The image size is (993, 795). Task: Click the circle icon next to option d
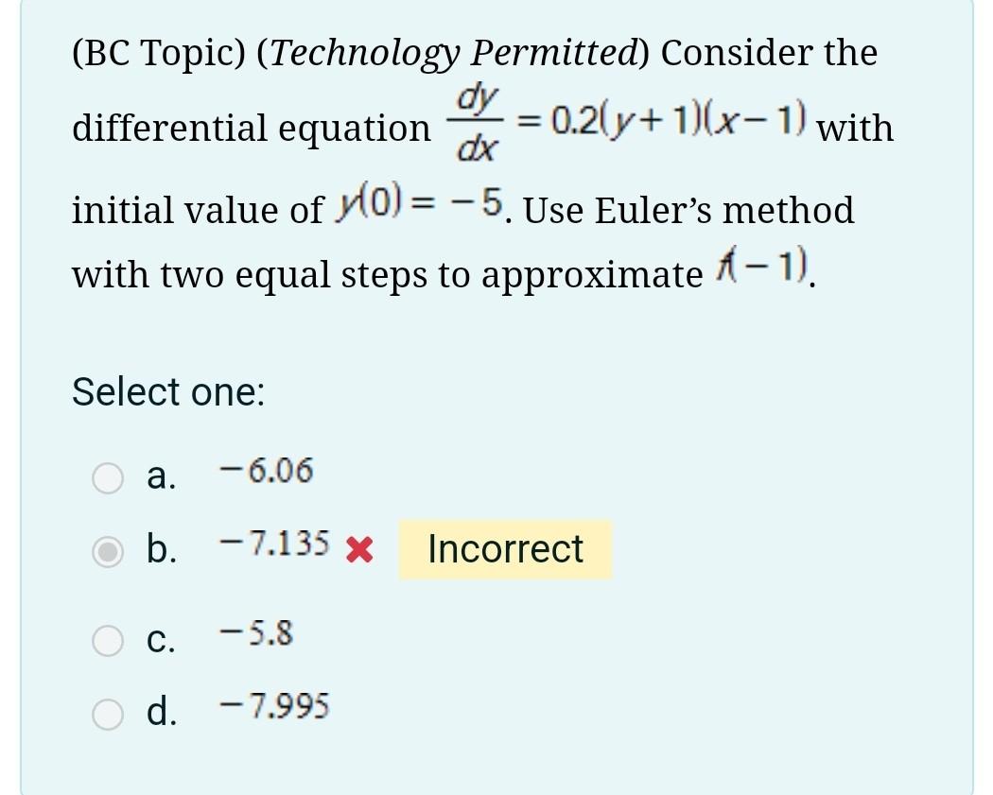[108, 714]
